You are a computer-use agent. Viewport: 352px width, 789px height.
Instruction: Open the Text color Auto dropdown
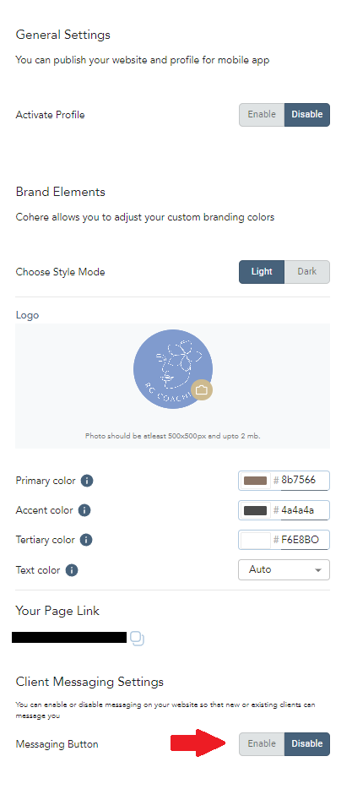click(x=284, y=569)
